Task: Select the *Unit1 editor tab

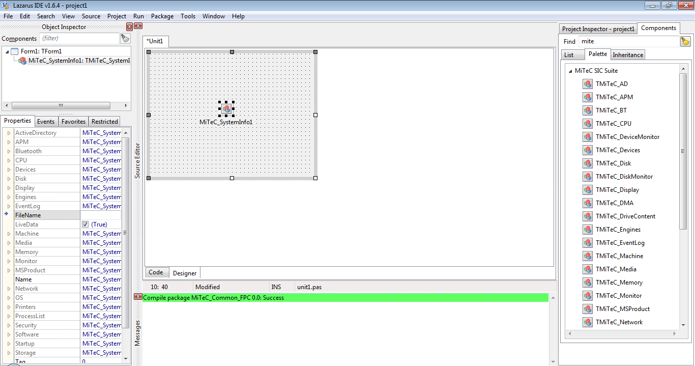Action: point(155,41)
